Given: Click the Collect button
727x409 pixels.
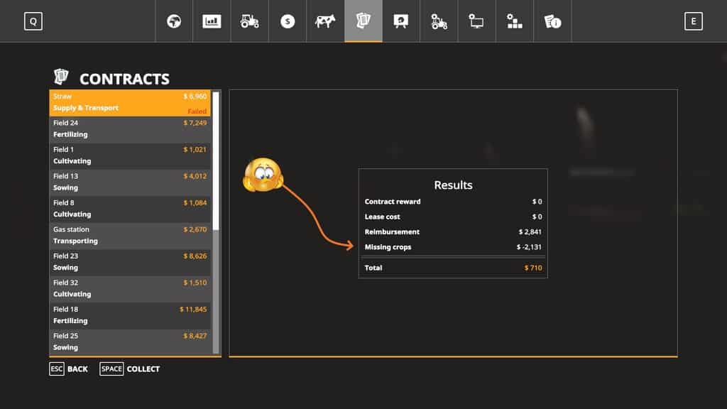Looking at the screenshot, I should 131,369.
